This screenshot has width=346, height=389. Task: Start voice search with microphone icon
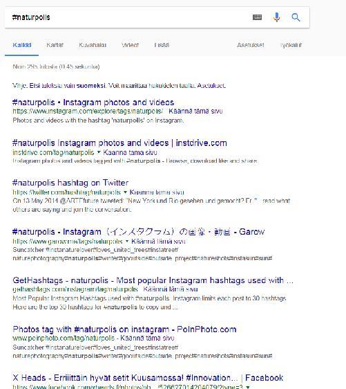click(276, 17)
